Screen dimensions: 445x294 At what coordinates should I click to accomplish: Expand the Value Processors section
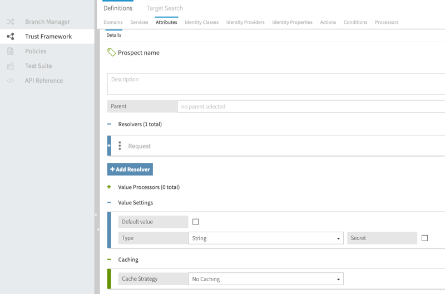(109, 187)
